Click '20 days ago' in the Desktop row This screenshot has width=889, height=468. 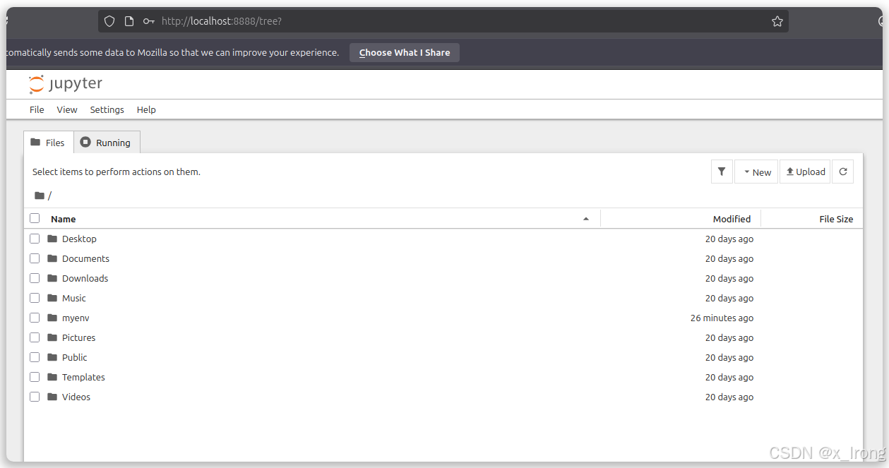pyautogui.click(x=729, y=239)
